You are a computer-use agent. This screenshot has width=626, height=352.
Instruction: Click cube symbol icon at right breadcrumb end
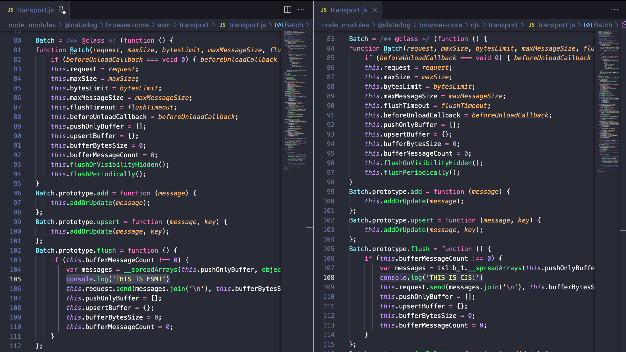tap(623, 25)
